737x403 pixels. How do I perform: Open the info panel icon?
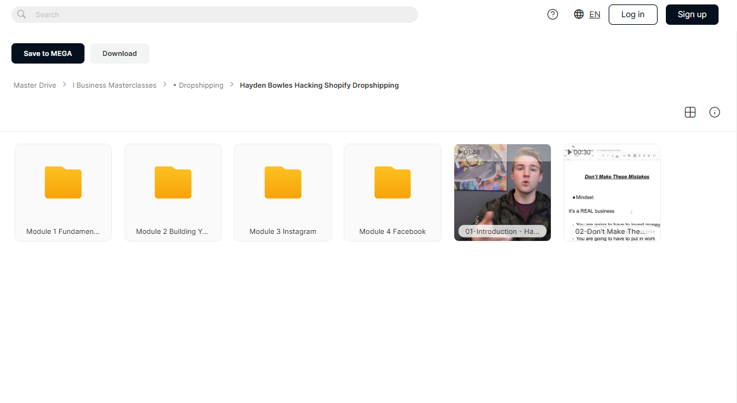point(714,113)
